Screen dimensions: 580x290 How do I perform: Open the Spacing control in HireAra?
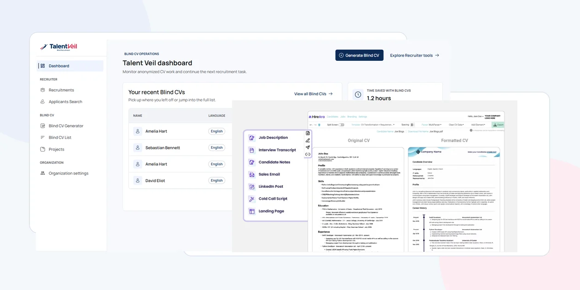[412, 125]
